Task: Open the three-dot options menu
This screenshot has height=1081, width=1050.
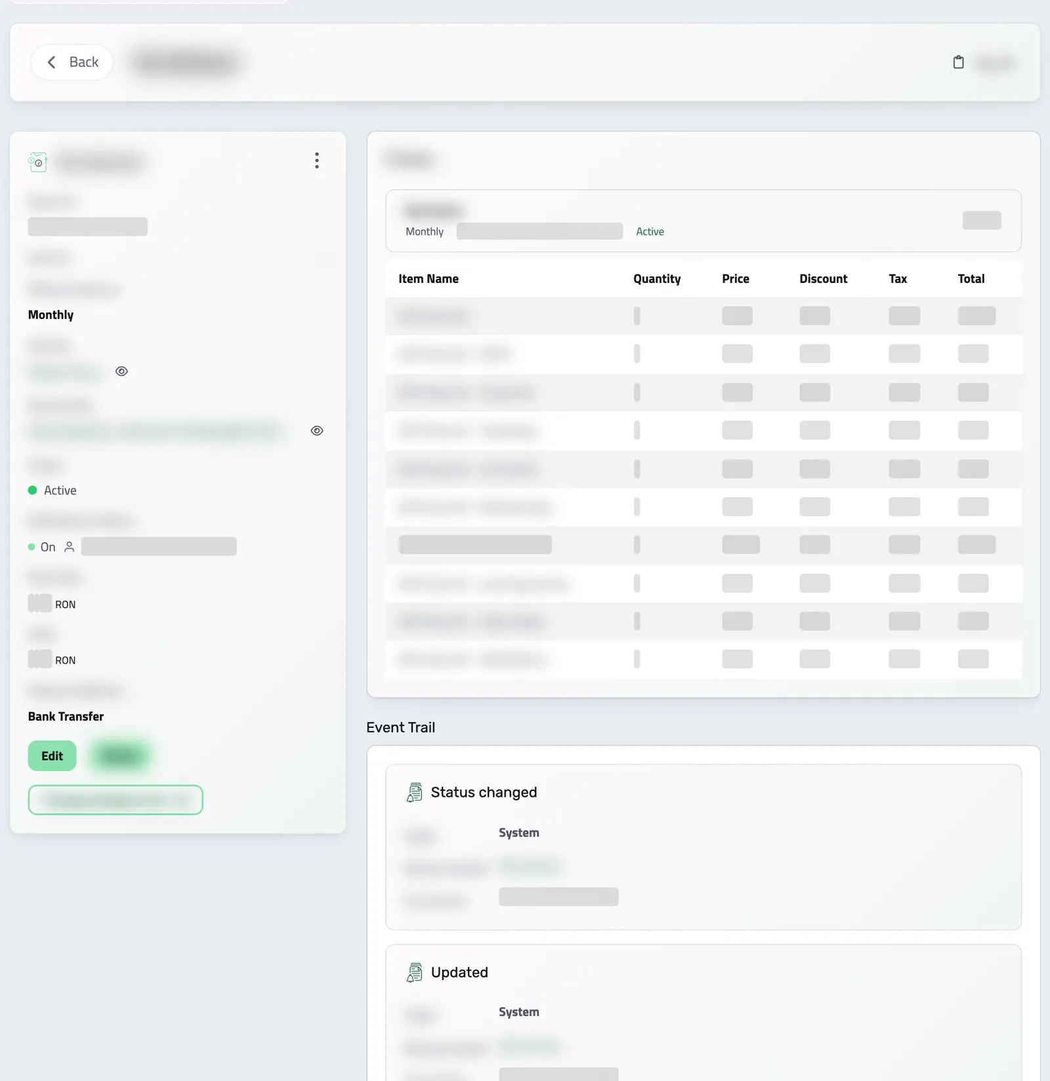Action: click(317, 161)
